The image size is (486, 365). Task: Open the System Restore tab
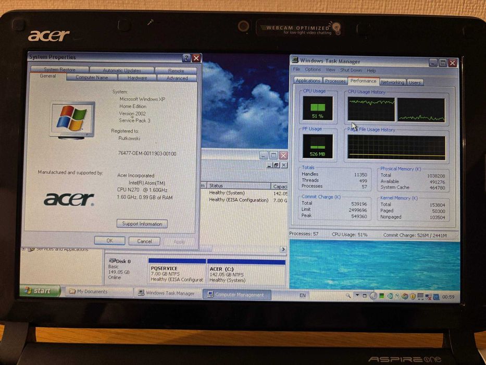59,69
